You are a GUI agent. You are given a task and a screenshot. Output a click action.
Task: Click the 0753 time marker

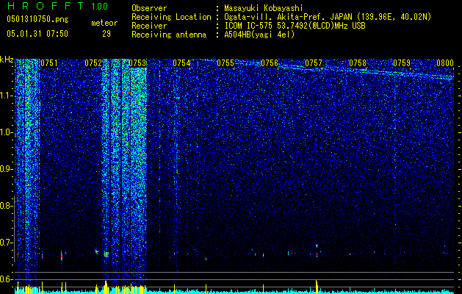(137, 63)
